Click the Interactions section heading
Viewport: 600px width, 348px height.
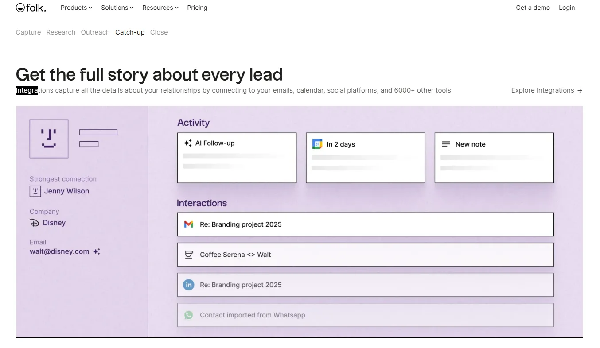point(202,203)
